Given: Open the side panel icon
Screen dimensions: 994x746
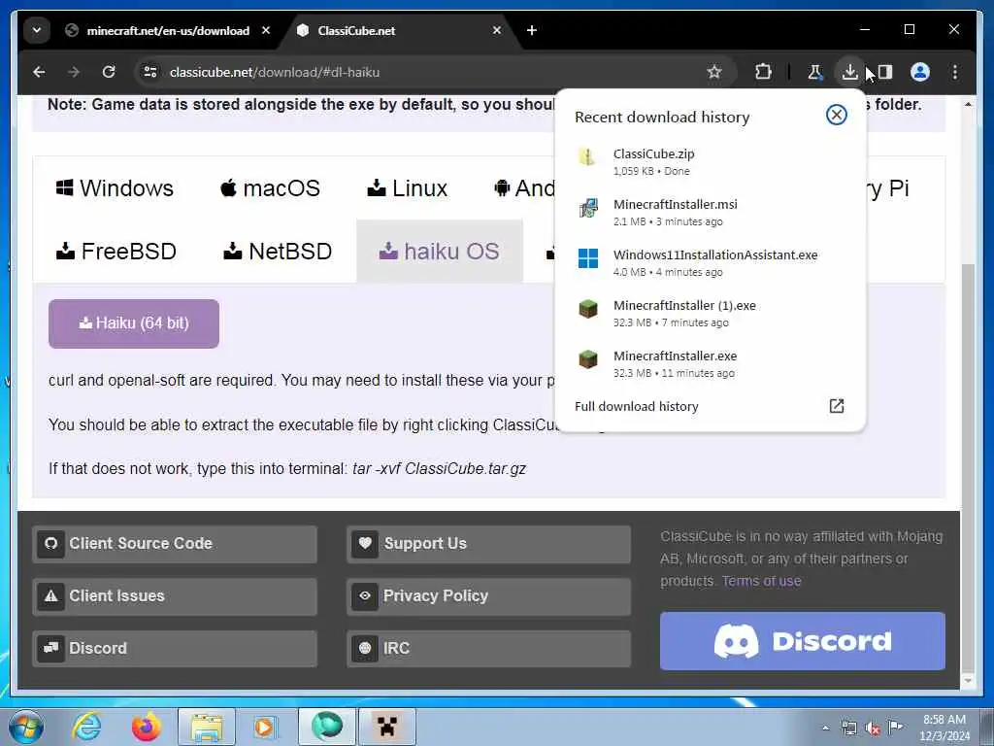Looking at the screenshot, I should click(885, 72).
